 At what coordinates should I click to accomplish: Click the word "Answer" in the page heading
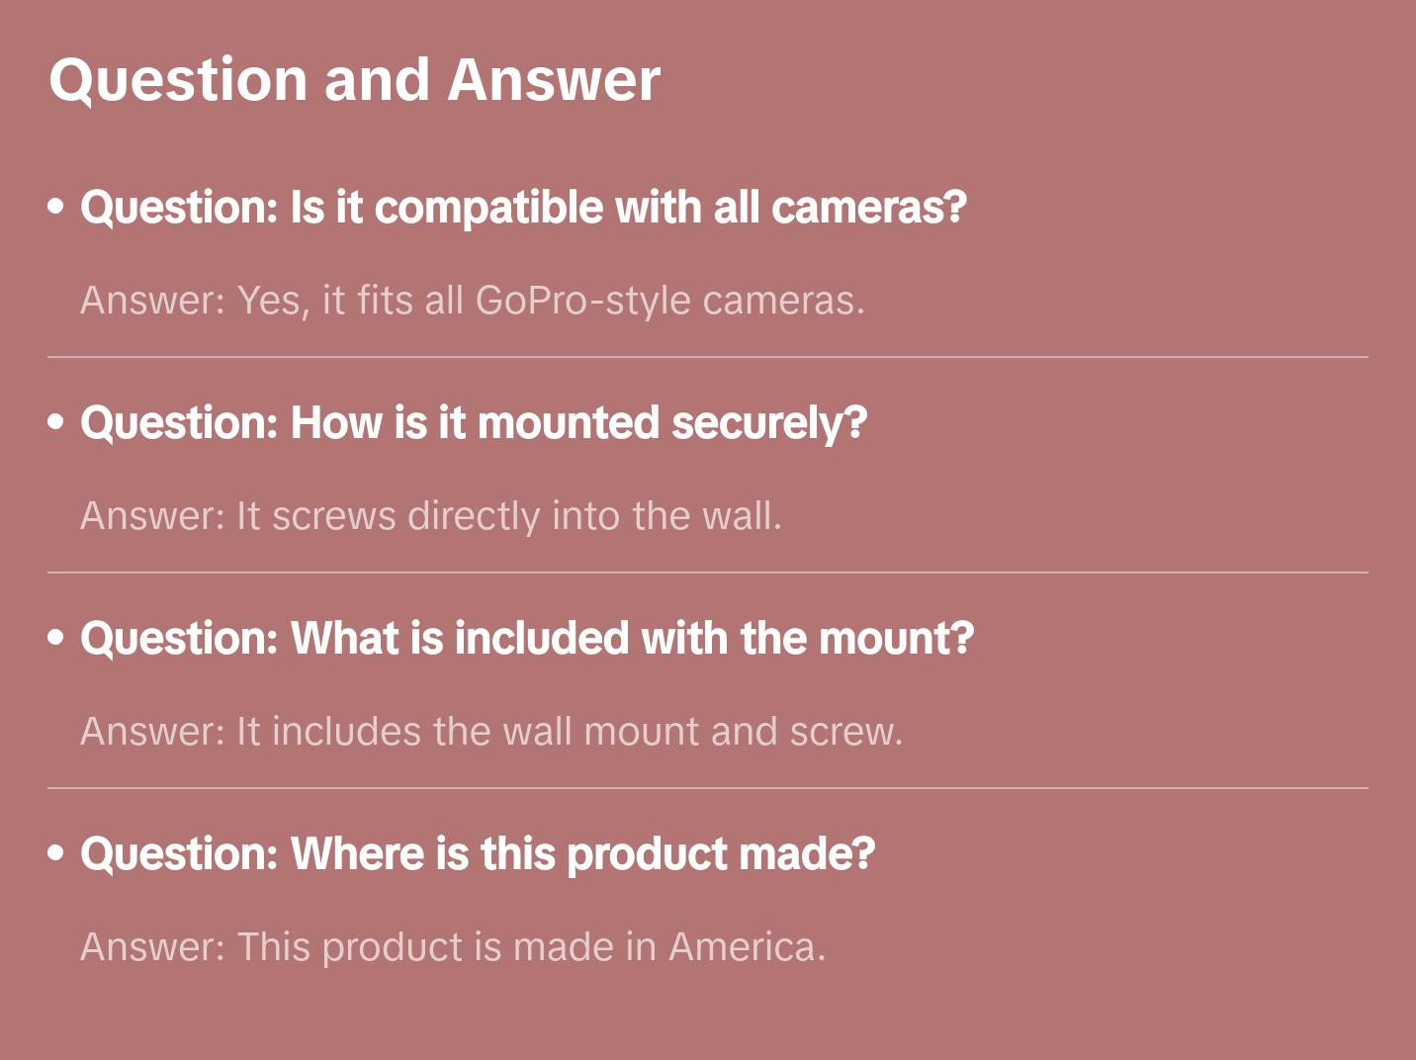tap(554, 80)
